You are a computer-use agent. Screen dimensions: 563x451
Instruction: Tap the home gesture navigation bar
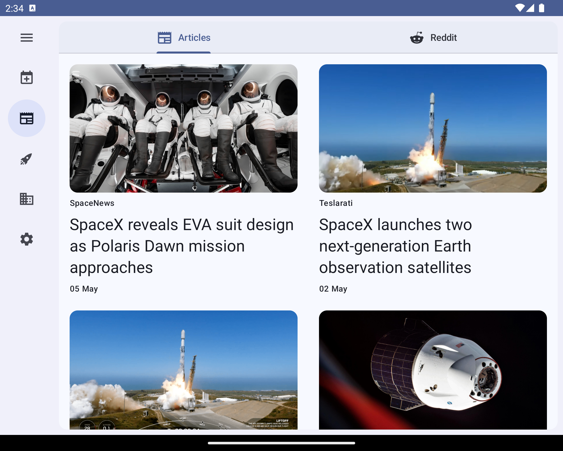[x=281, y=443]
